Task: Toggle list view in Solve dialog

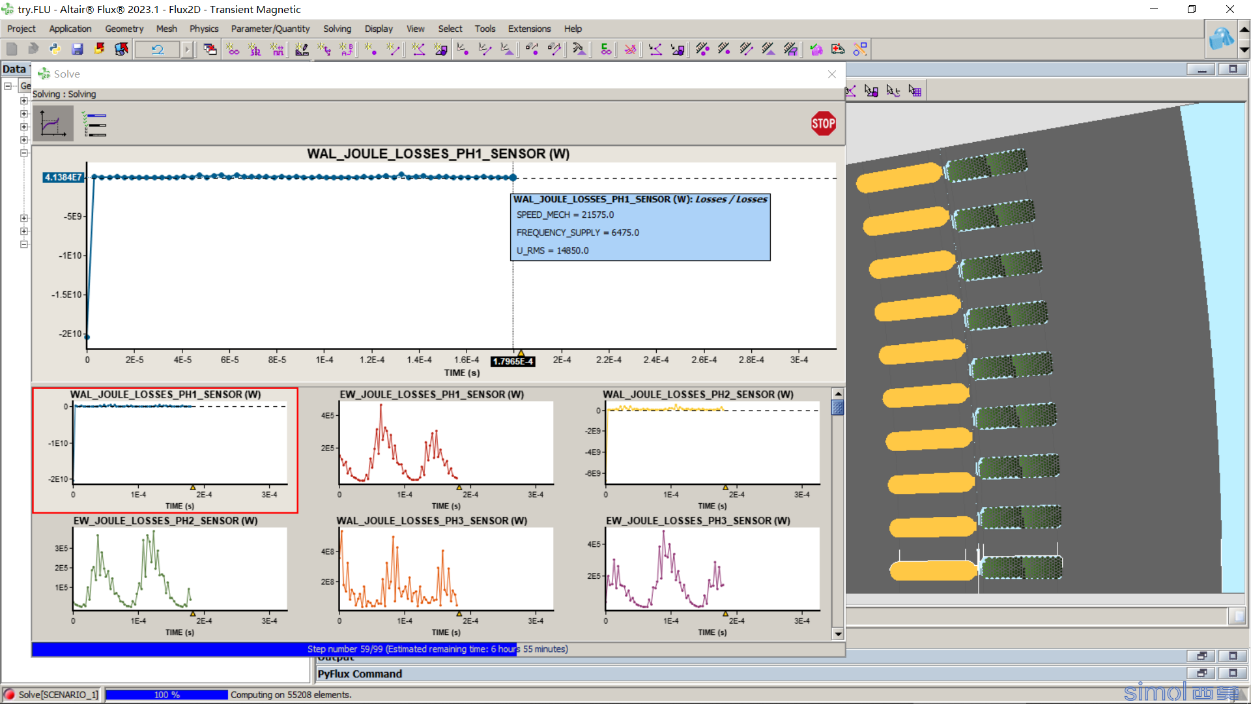Action: [95, 123]
